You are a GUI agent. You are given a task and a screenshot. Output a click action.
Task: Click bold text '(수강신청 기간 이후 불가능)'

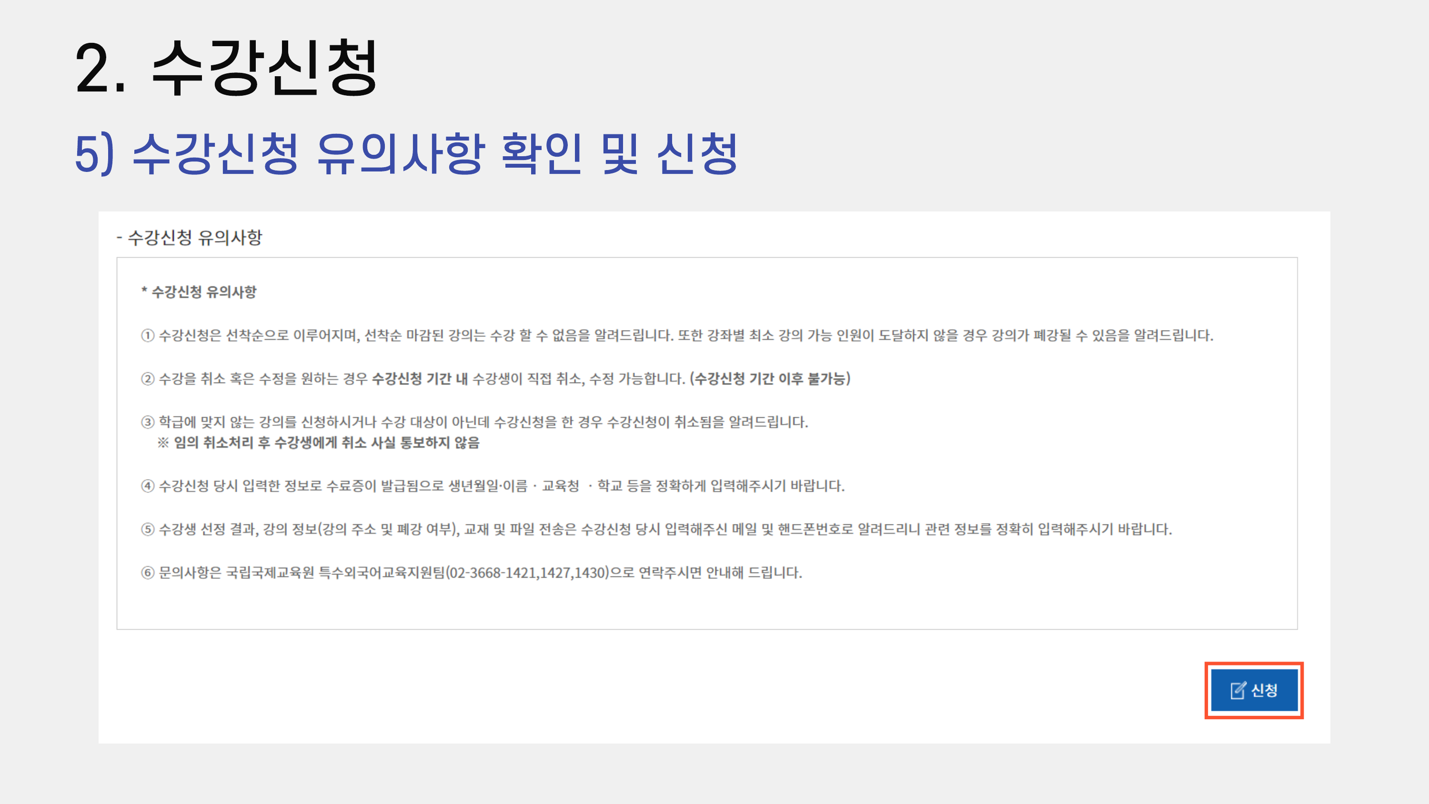point(770,379)
